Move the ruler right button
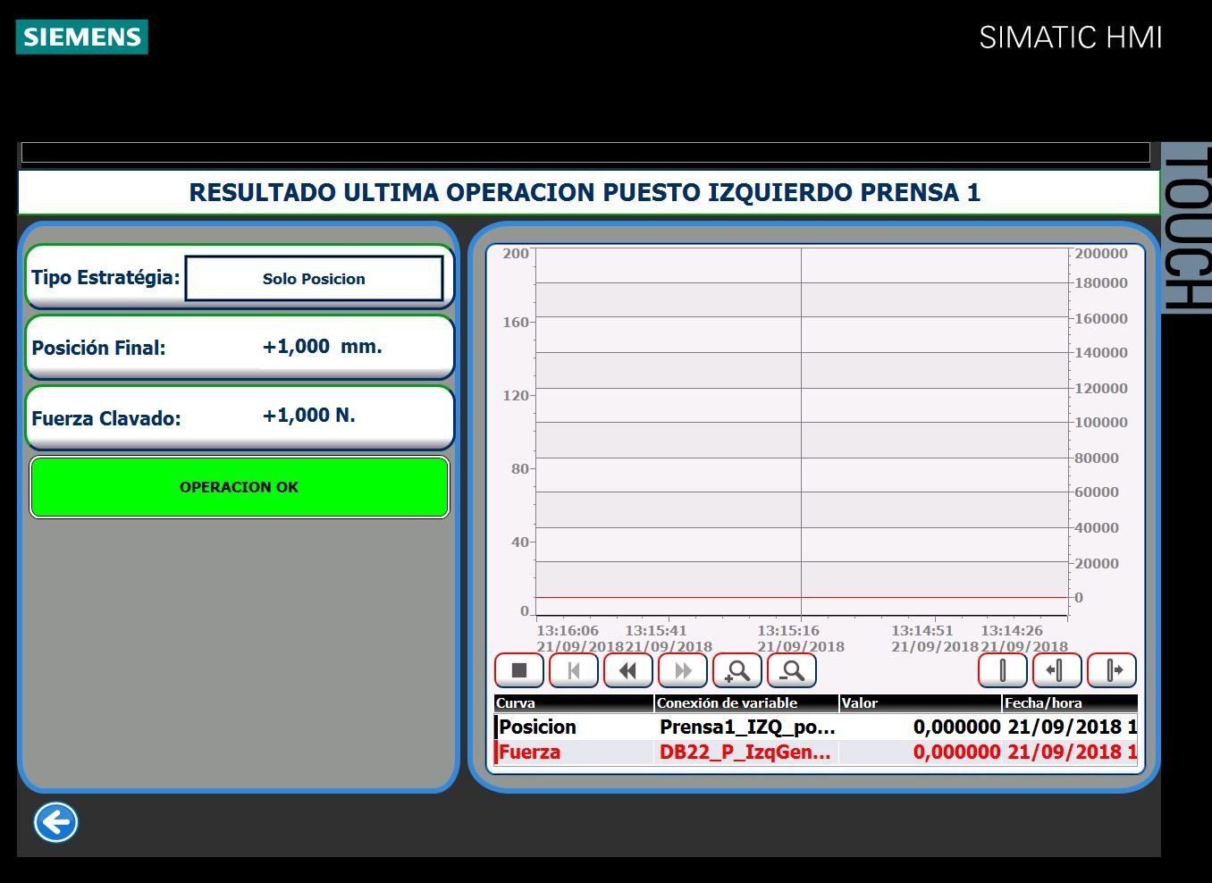This screenshot has width=1212, height=883. click(x=1112, y=670)
